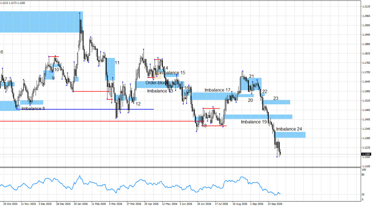Select the '11 Feb 2026' date label
The height and width of the screenshot is (207, 372).
point(99,204)
